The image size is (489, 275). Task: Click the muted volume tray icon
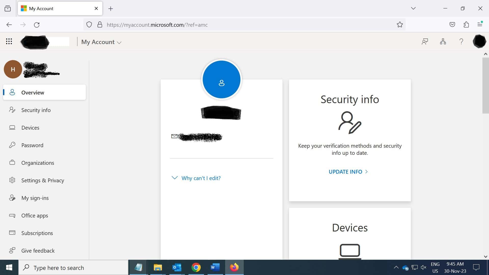coord(424,267)
